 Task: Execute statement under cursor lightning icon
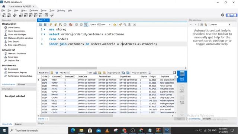(x=55, y=25)
